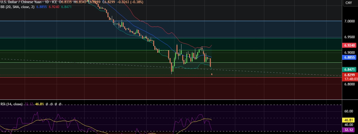Image resolution: width=358 pixels, height=134 pixels.
Task: Select the BB (20, SMA, close, 2) indicator legend
Action: pos(18,7)
